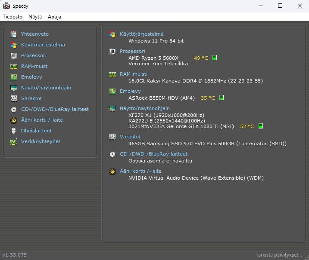Click Tarkista päivitykset update link

[279, 255]
